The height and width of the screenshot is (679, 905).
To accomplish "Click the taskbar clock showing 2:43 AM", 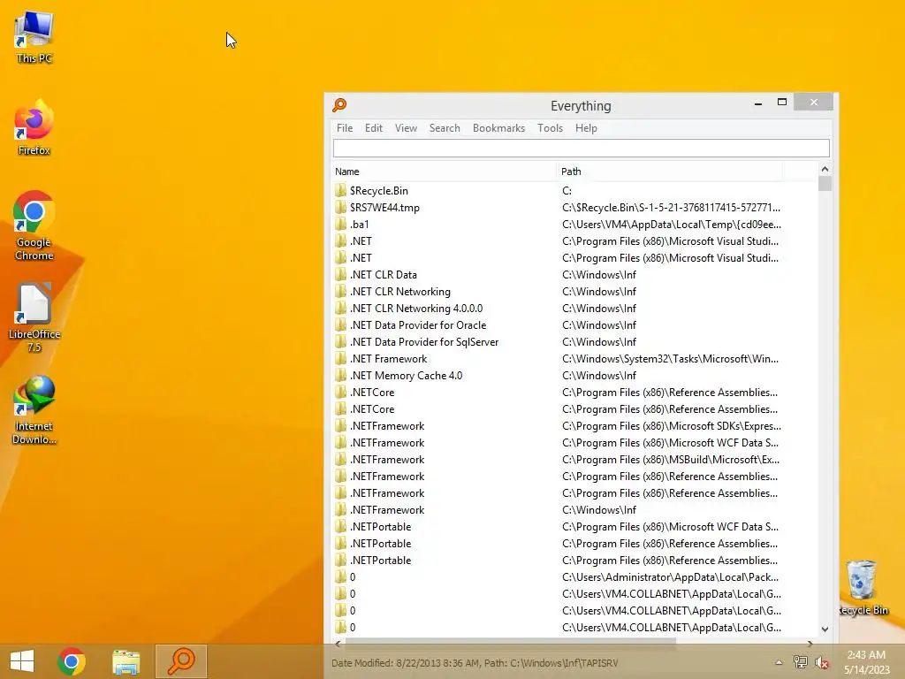I will click(866, 662).
